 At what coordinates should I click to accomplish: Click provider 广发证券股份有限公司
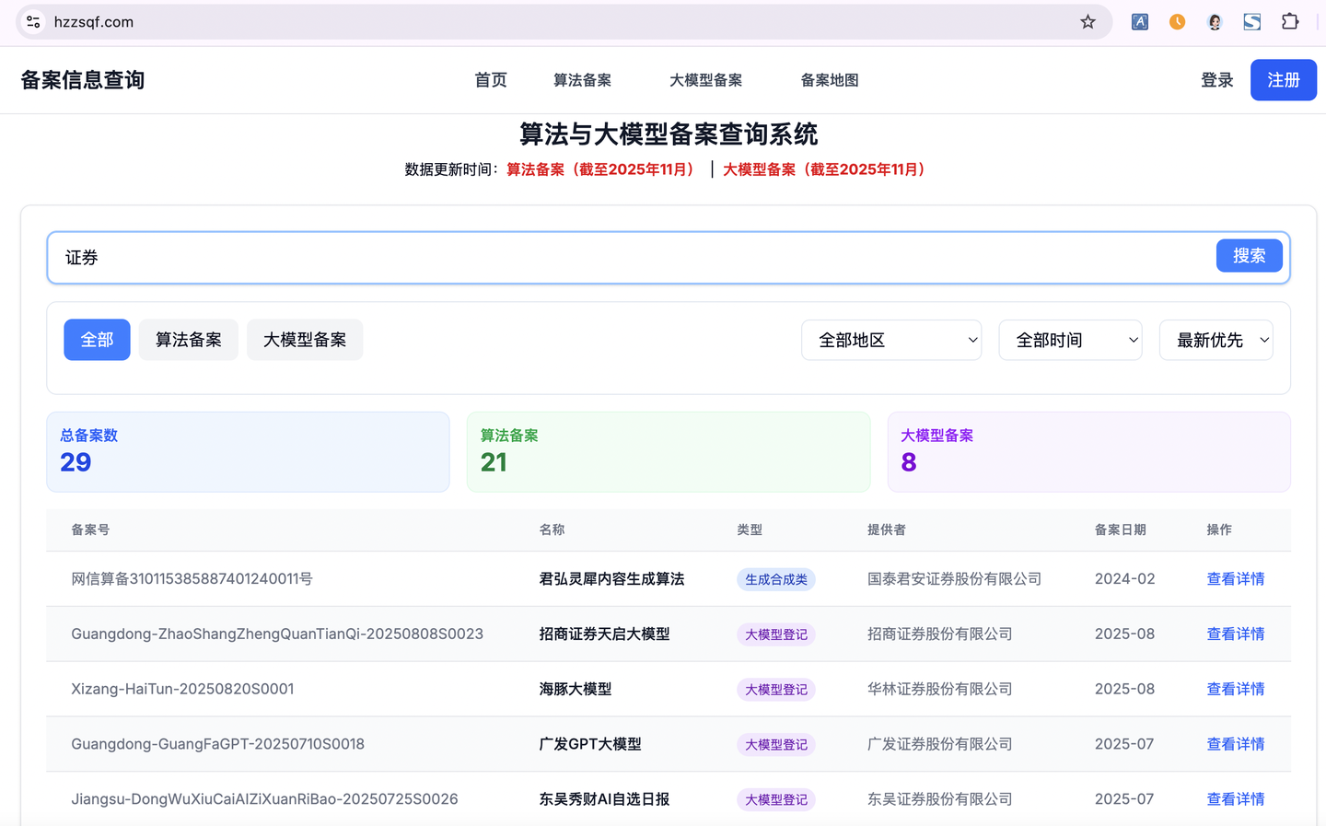[x=939, y=744]
